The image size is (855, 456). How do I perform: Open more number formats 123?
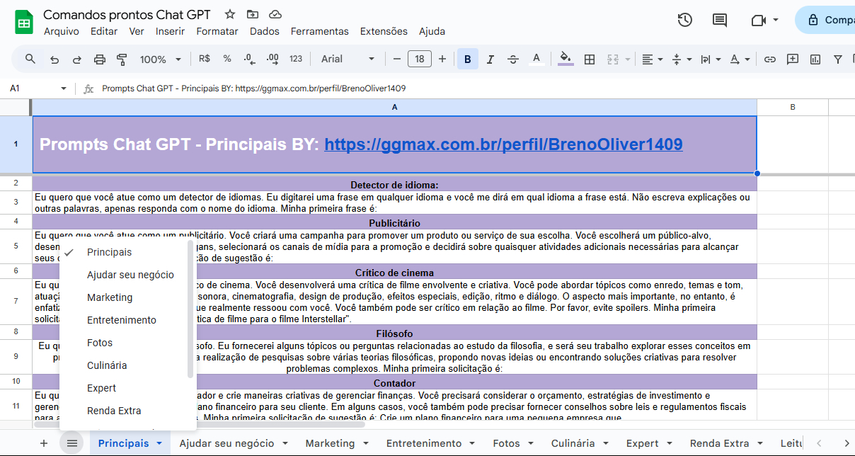296,59
